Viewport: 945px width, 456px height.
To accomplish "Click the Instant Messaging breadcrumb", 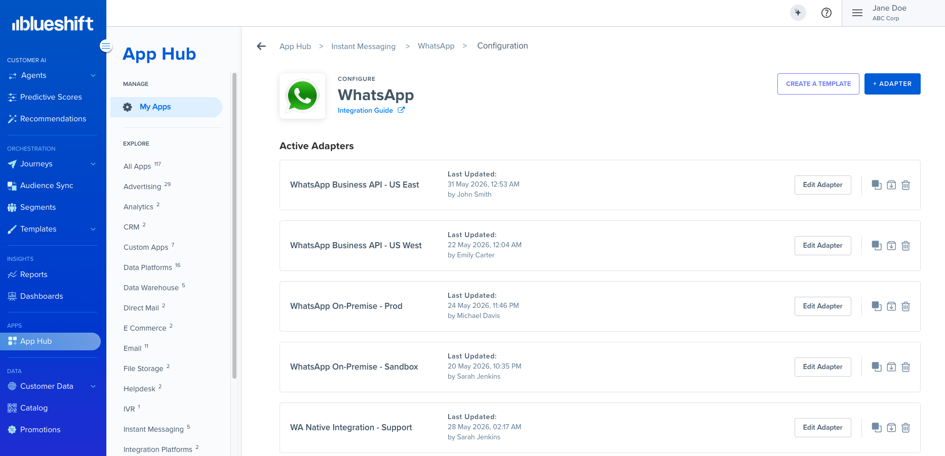I will pos(363,46).
